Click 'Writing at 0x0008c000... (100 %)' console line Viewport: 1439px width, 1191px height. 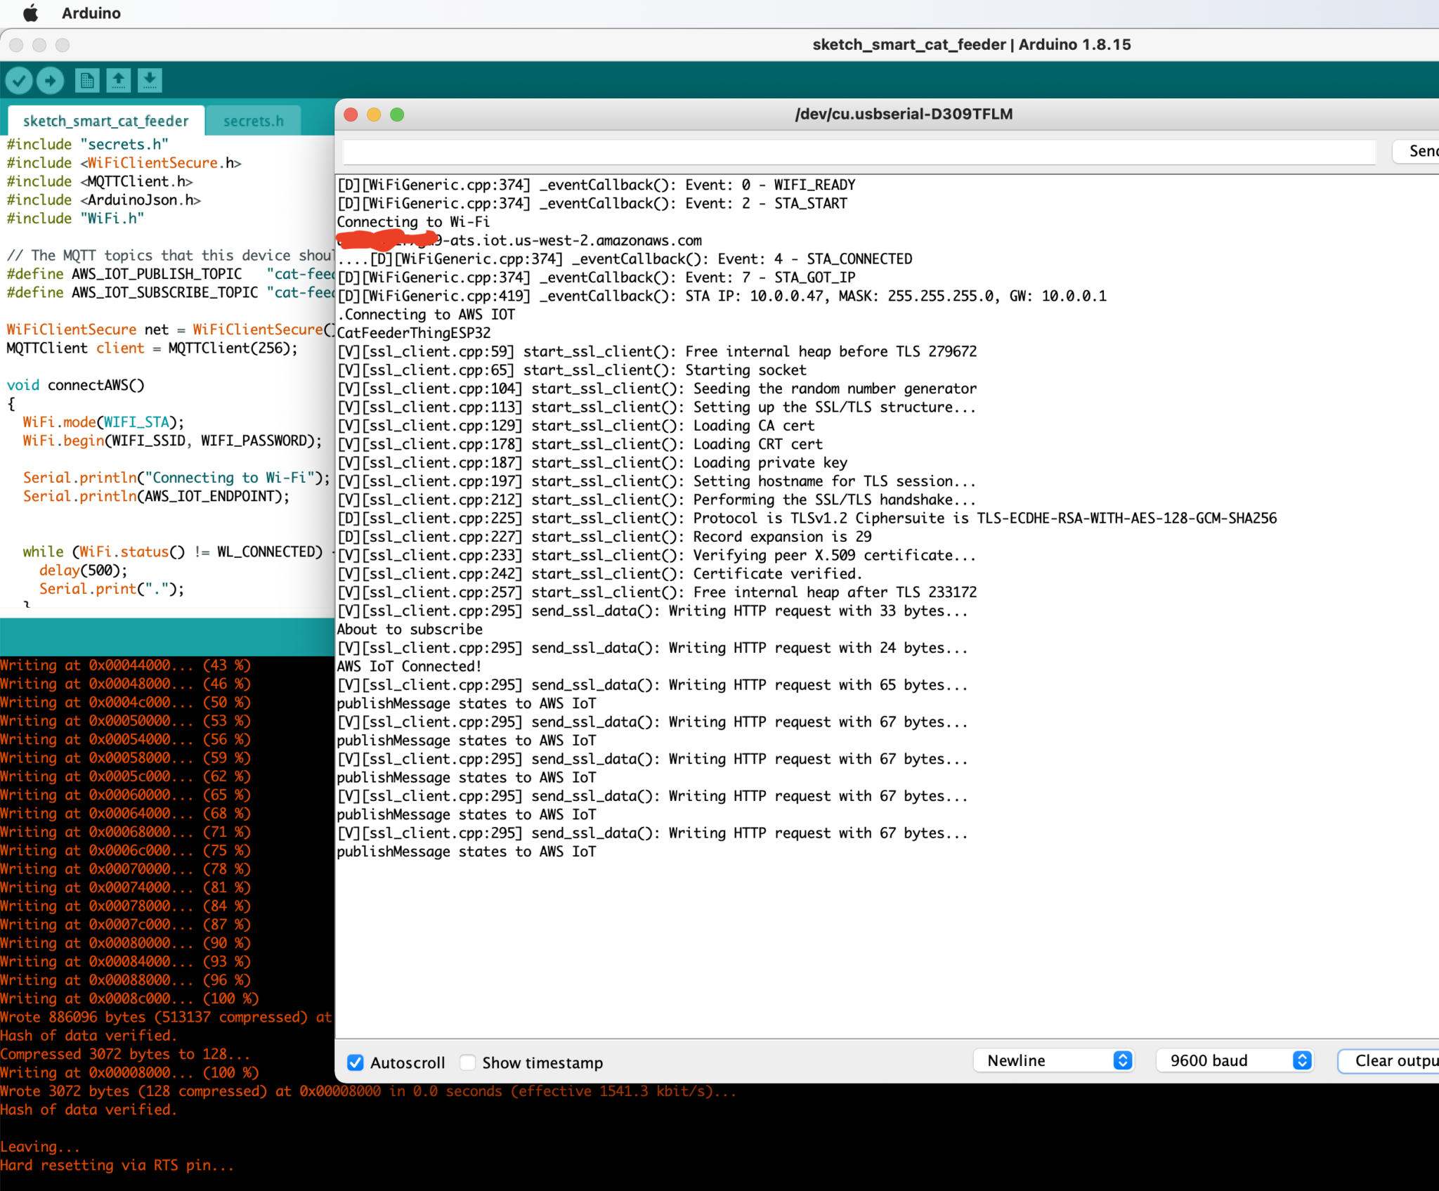(130, 999)
